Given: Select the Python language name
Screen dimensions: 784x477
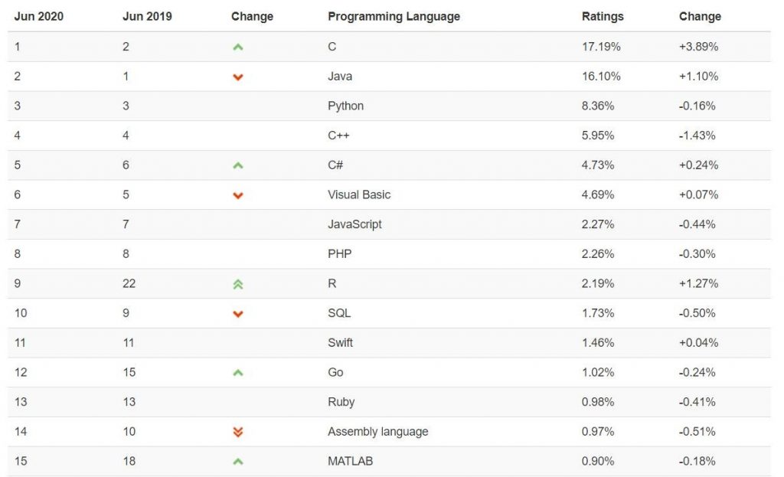Looking at the screenshot, I should pyautogui.click(x=345, y=106).
